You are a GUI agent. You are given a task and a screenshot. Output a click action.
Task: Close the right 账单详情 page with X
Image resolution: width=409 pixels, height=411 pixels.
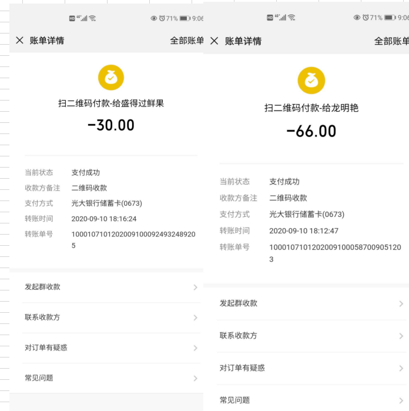pos(214,41)
